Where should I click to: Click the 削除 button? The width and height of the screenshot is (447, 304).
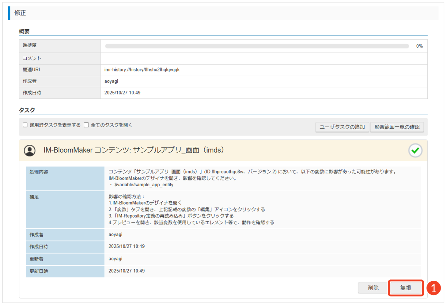coord(373,288)
